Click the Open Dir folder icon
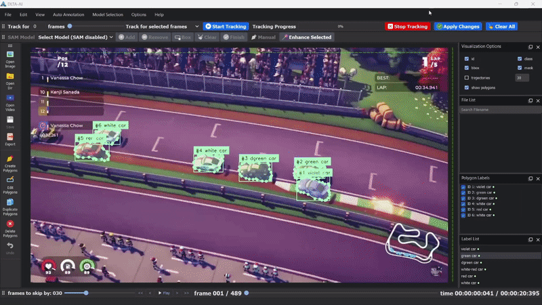The width and height of the screenshot is (542, 305). [x=10, y=76]
